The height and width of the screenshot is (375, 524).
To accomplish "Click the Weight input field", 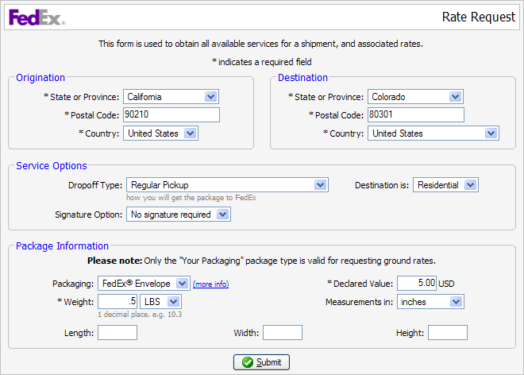I will (118, 301).
